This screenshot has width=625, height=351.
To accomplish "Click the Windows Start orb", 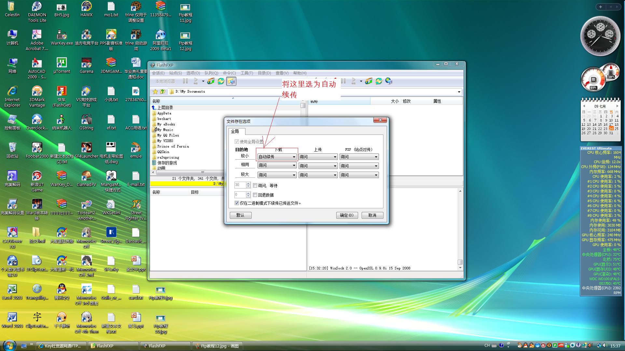I will [x=9, y=345].
